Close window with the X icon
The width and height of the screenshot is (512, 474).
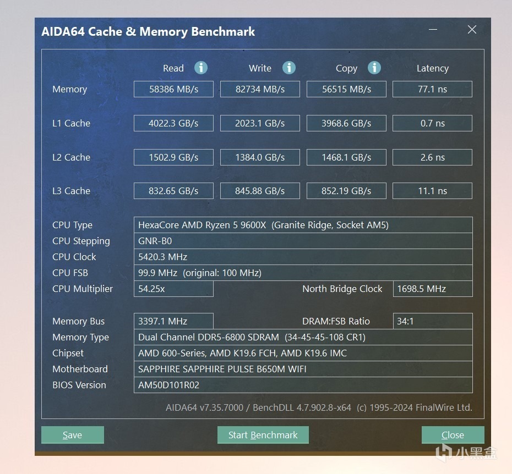[x=472, y=29]
